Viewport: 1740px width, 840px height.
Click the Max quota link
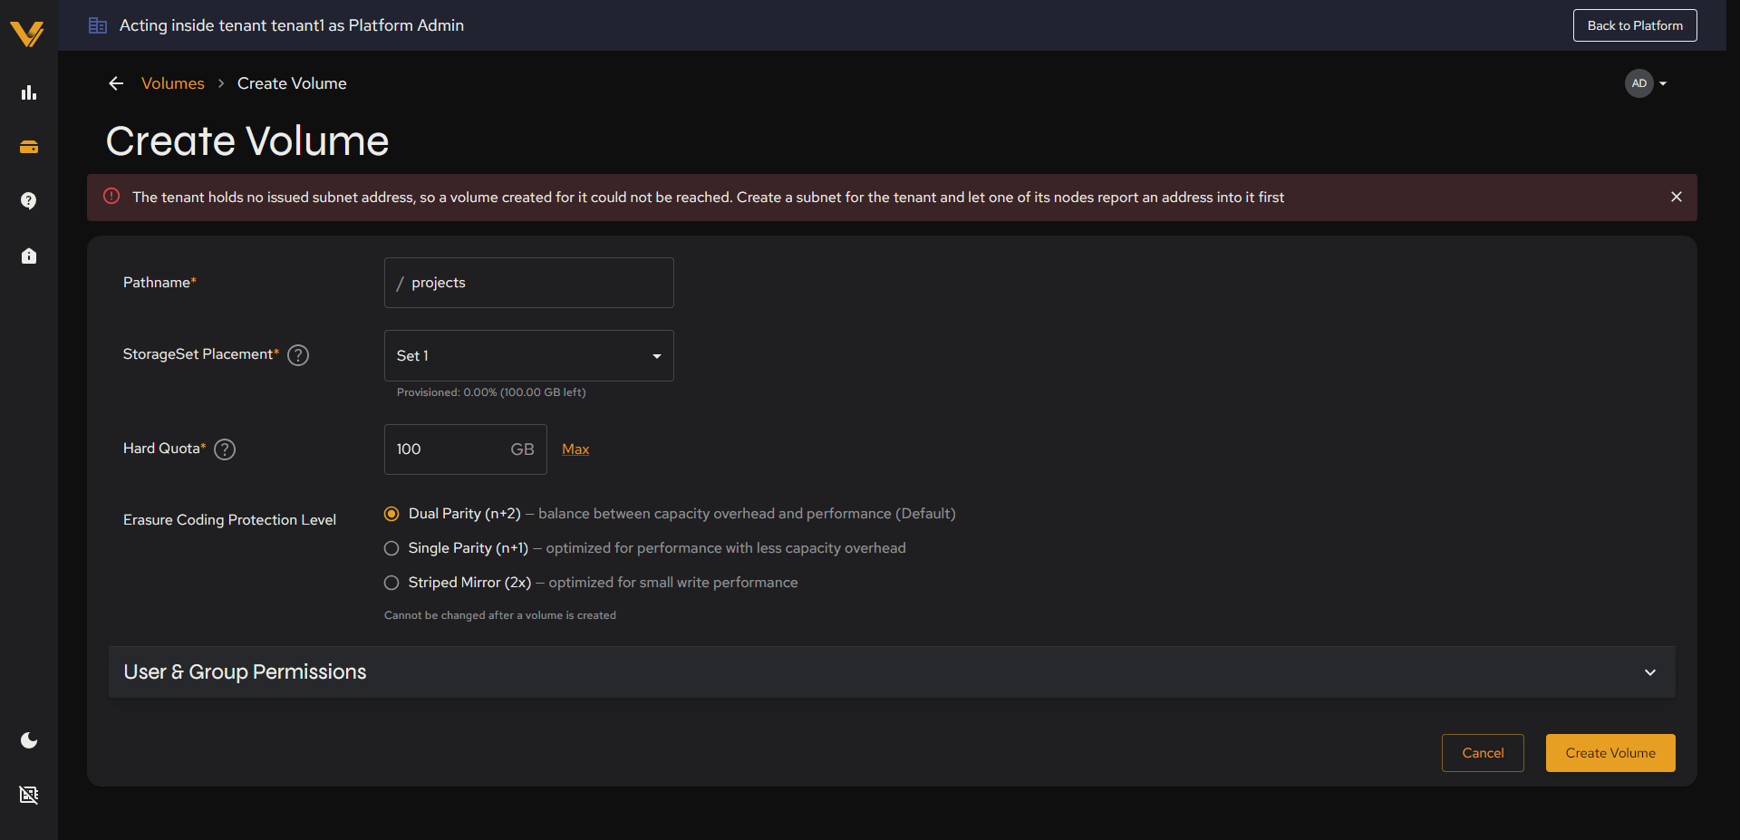(x=575, y=449)
